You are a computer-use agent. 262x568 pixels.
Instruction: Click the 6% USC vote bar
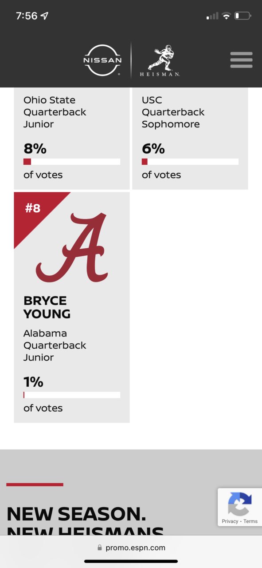[x=190, y=162]
